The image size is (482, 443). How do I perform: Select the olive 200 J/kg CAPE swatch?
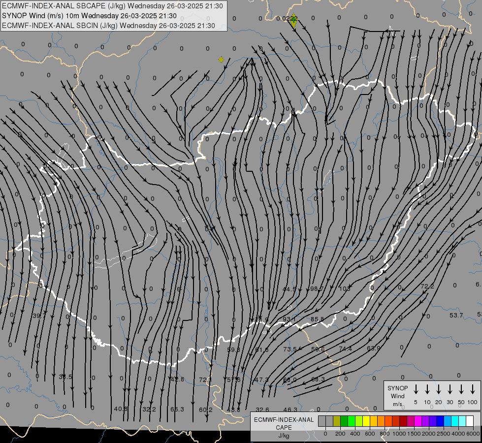[x=337, y=421]
